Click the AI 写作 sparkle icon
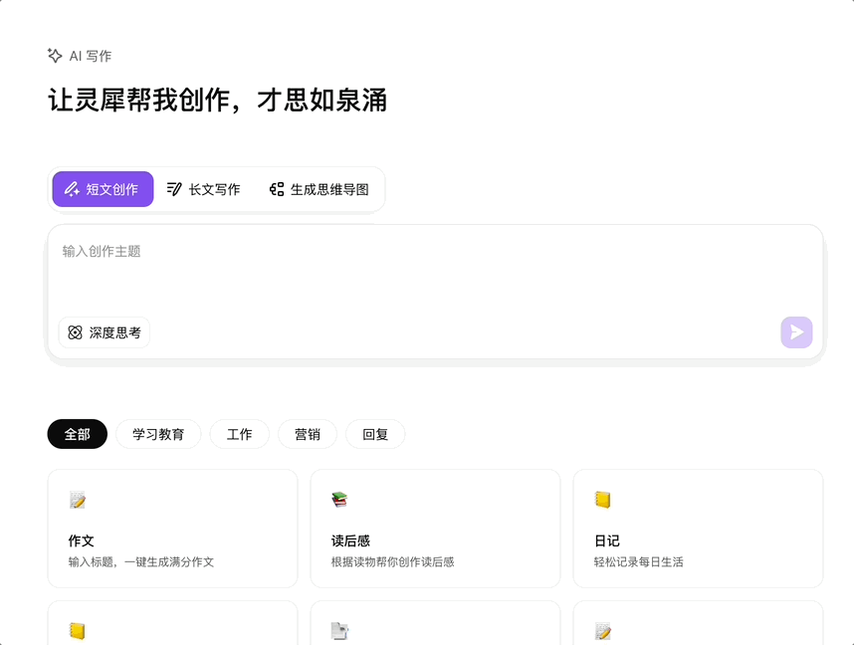The height and width of the screenshot is (645, 854). pyautogui.click(x=55, y=56)
